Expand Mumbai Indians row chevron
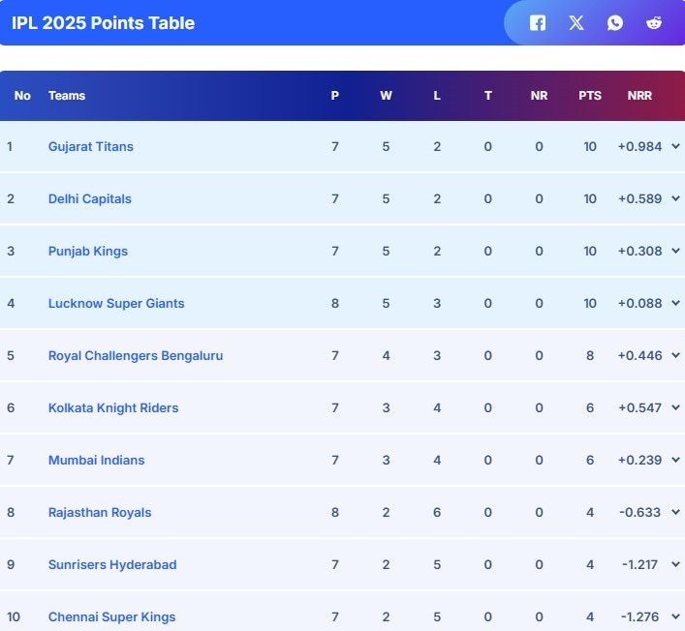This screenshot has width=685, height=631. click(x=675, y=460)
